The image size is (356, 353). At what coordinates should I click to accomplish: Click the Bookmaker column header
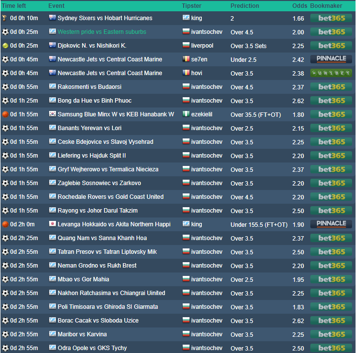pyautogui.click(x=326, y=6)
